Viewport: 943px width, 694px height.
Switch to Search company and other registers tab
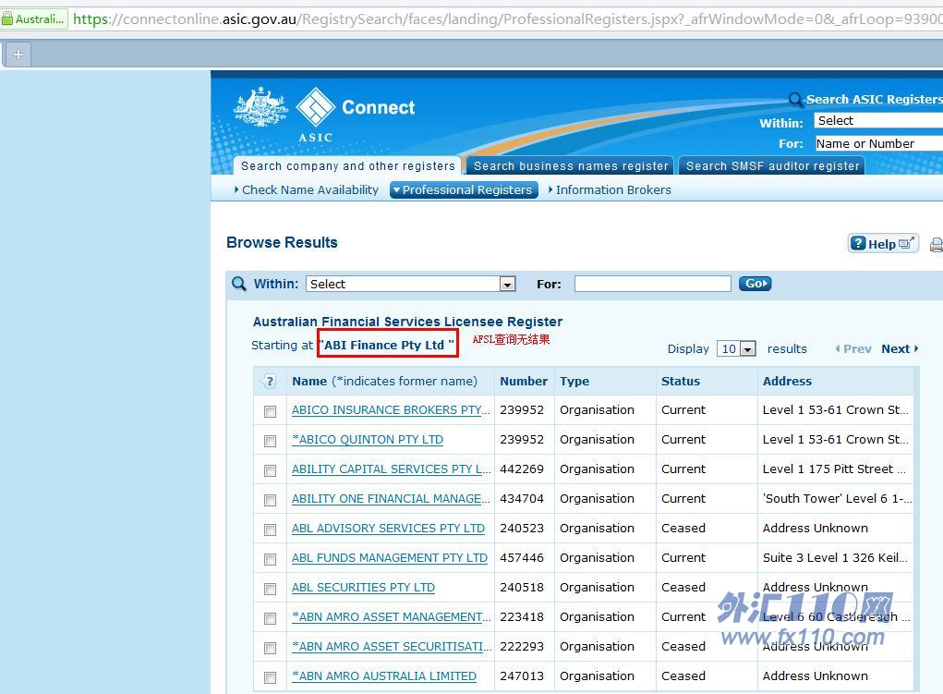[x=347, y=165]
